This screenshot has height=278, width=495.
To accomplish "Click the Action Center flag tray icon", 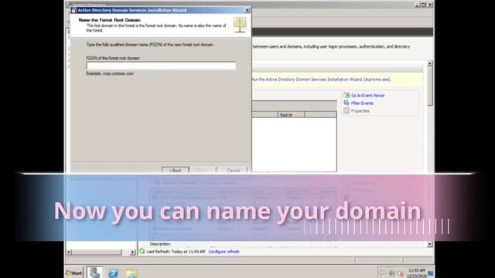I will pos(383,273).
